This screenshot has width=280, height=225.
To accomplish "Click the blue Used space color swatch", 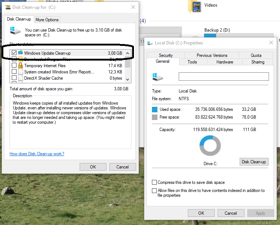I will [154, 109].
